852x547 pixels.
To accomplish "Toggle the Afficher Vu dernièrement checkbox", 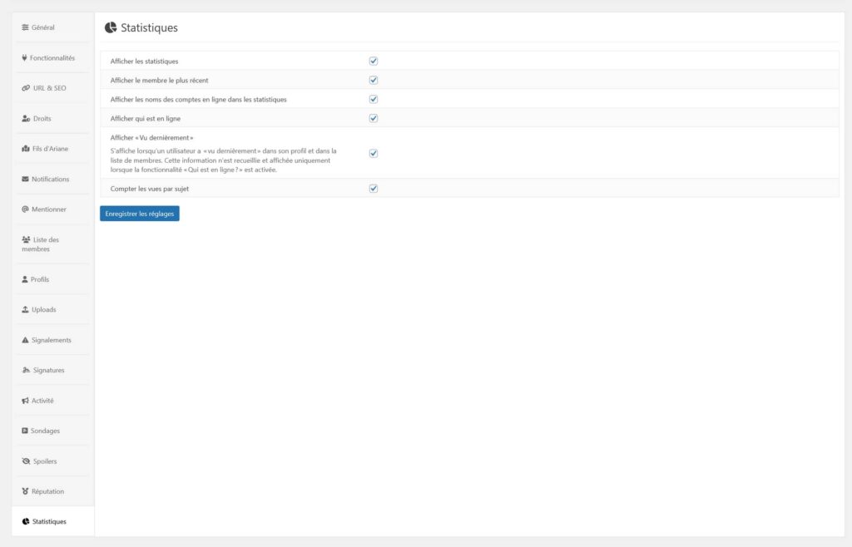I will [373, 153].
